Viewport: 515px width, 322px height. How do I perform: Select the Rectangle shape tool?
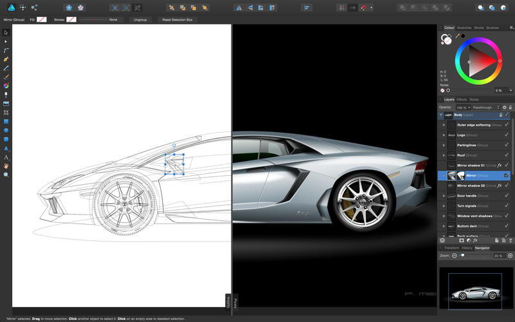tap(6, 121)
